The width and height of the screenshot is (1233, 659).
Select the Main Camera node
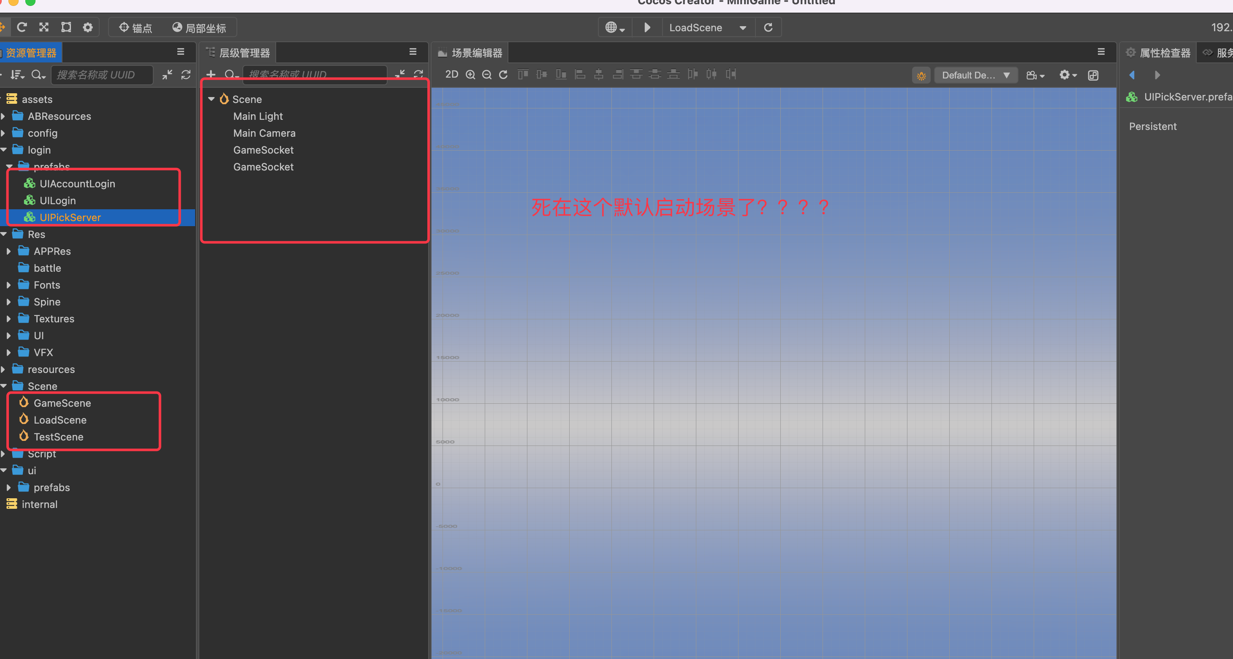[x=264, y=133]
